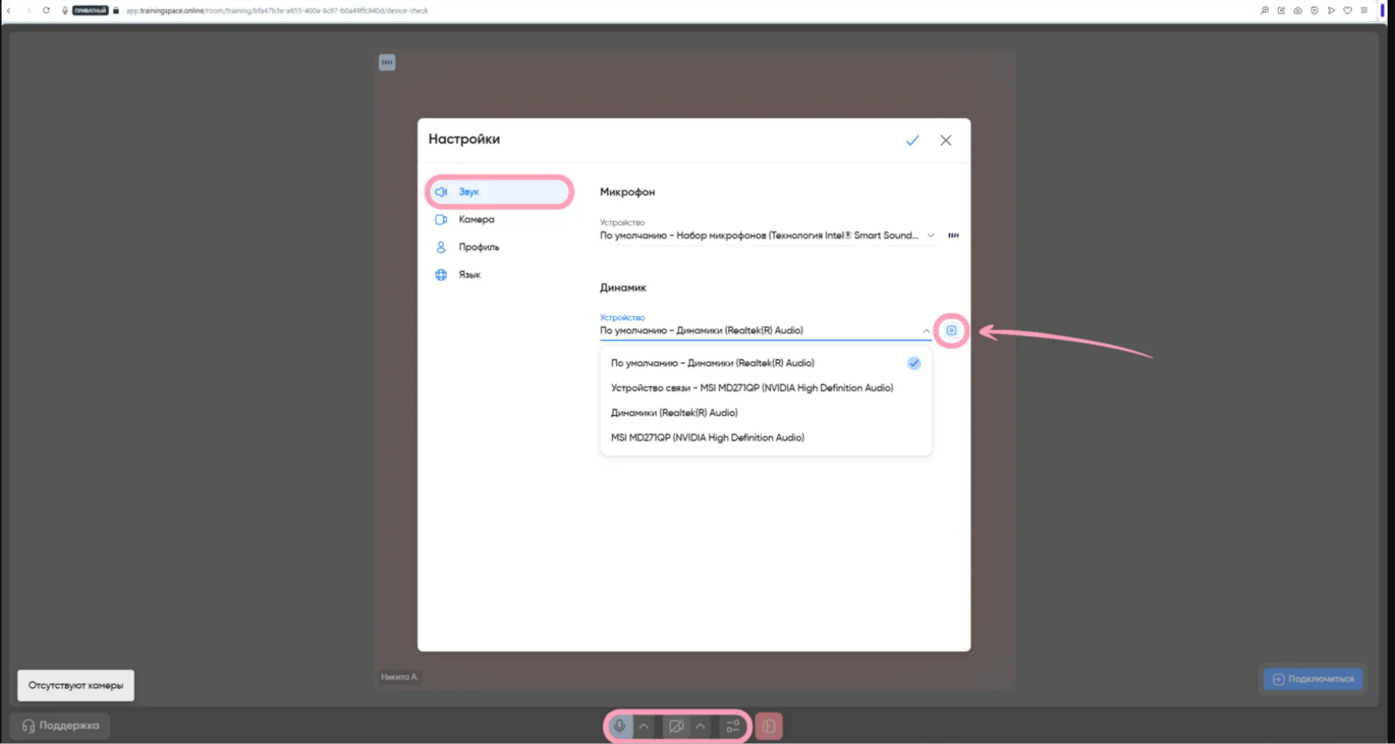This screenshot has width=1395, height=744.
Task: Open the Язык settings tab
Action: click(x=469, y=275)
